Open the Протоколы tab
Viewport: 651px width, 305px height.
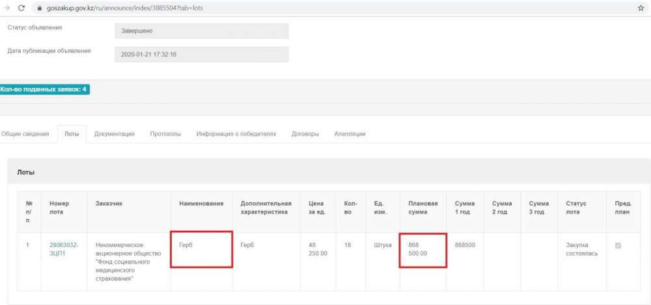165,134
